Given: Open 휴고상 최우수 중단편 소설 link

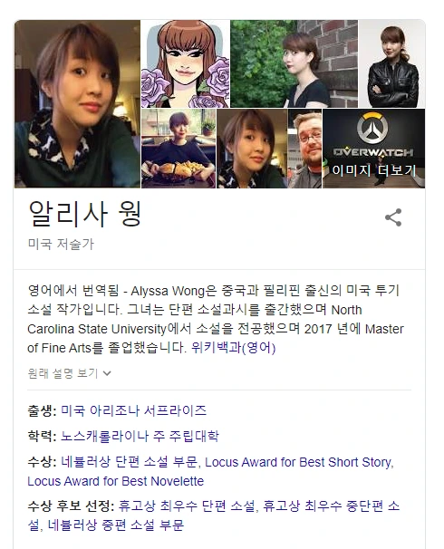Looking at the screenshot, I should 331,506.
